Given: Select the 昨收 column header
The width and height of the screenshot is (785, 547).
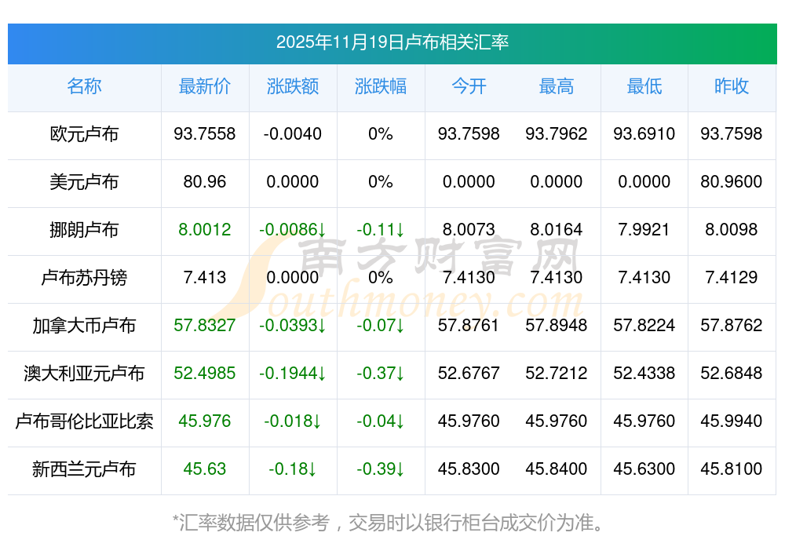Looking at the screenshot, I should pyautogui.click(x=732, y=86).
